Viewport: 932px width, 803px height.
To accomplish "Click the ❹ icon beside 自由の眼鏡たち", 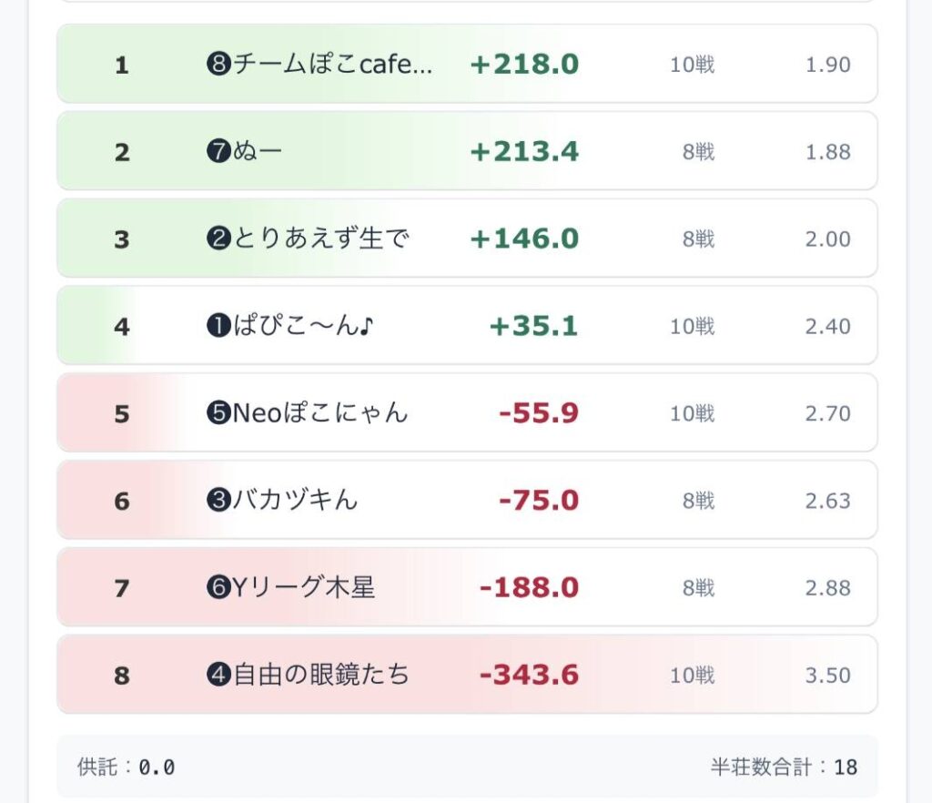I will pos(219,676).
